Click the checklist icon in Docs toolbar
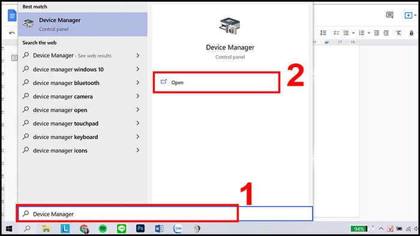This screenshot has height=236, width=420. click(336, 33)
